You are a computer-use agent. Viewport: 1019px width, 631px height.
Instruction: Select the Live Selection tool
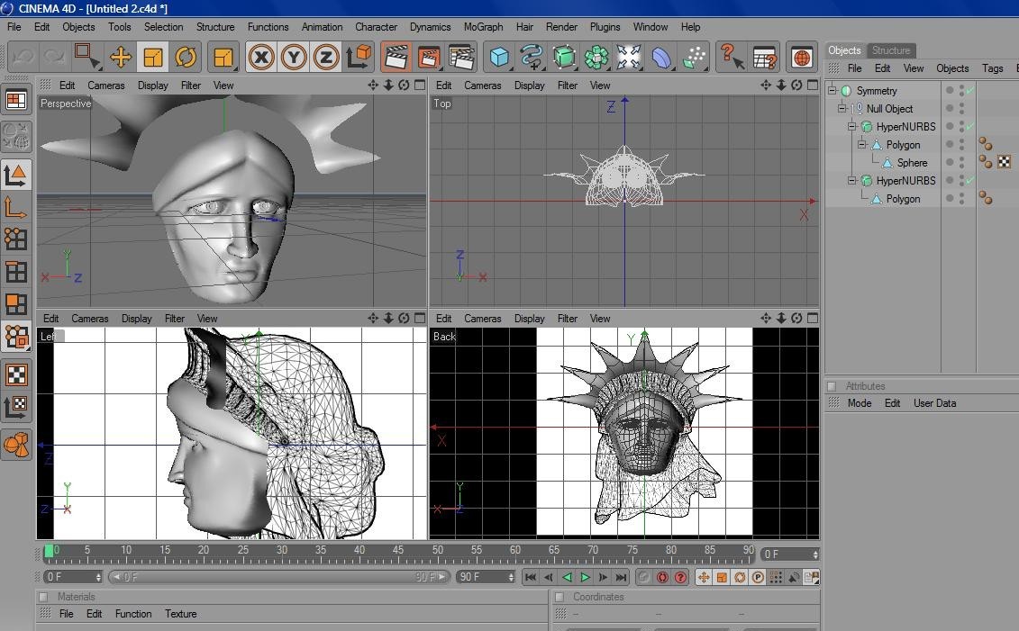86,57
